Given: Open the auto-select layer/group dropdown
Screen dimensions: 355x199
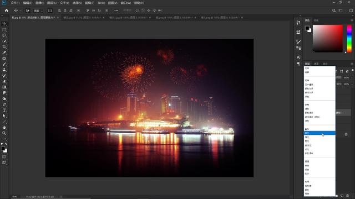Looking at the screenshot, I should (38, 11).
